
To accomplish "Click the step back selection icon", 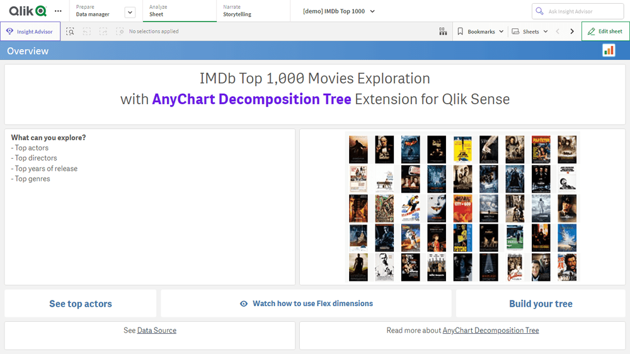I will (87, 31).
